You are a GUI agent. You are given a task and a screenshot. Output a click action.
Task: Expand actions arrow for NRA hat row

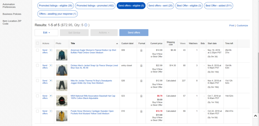click(x=51, y=96)
